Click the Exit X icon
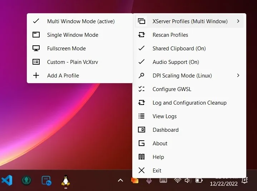The width and height of the screenshot is (257, 191). 142,170
